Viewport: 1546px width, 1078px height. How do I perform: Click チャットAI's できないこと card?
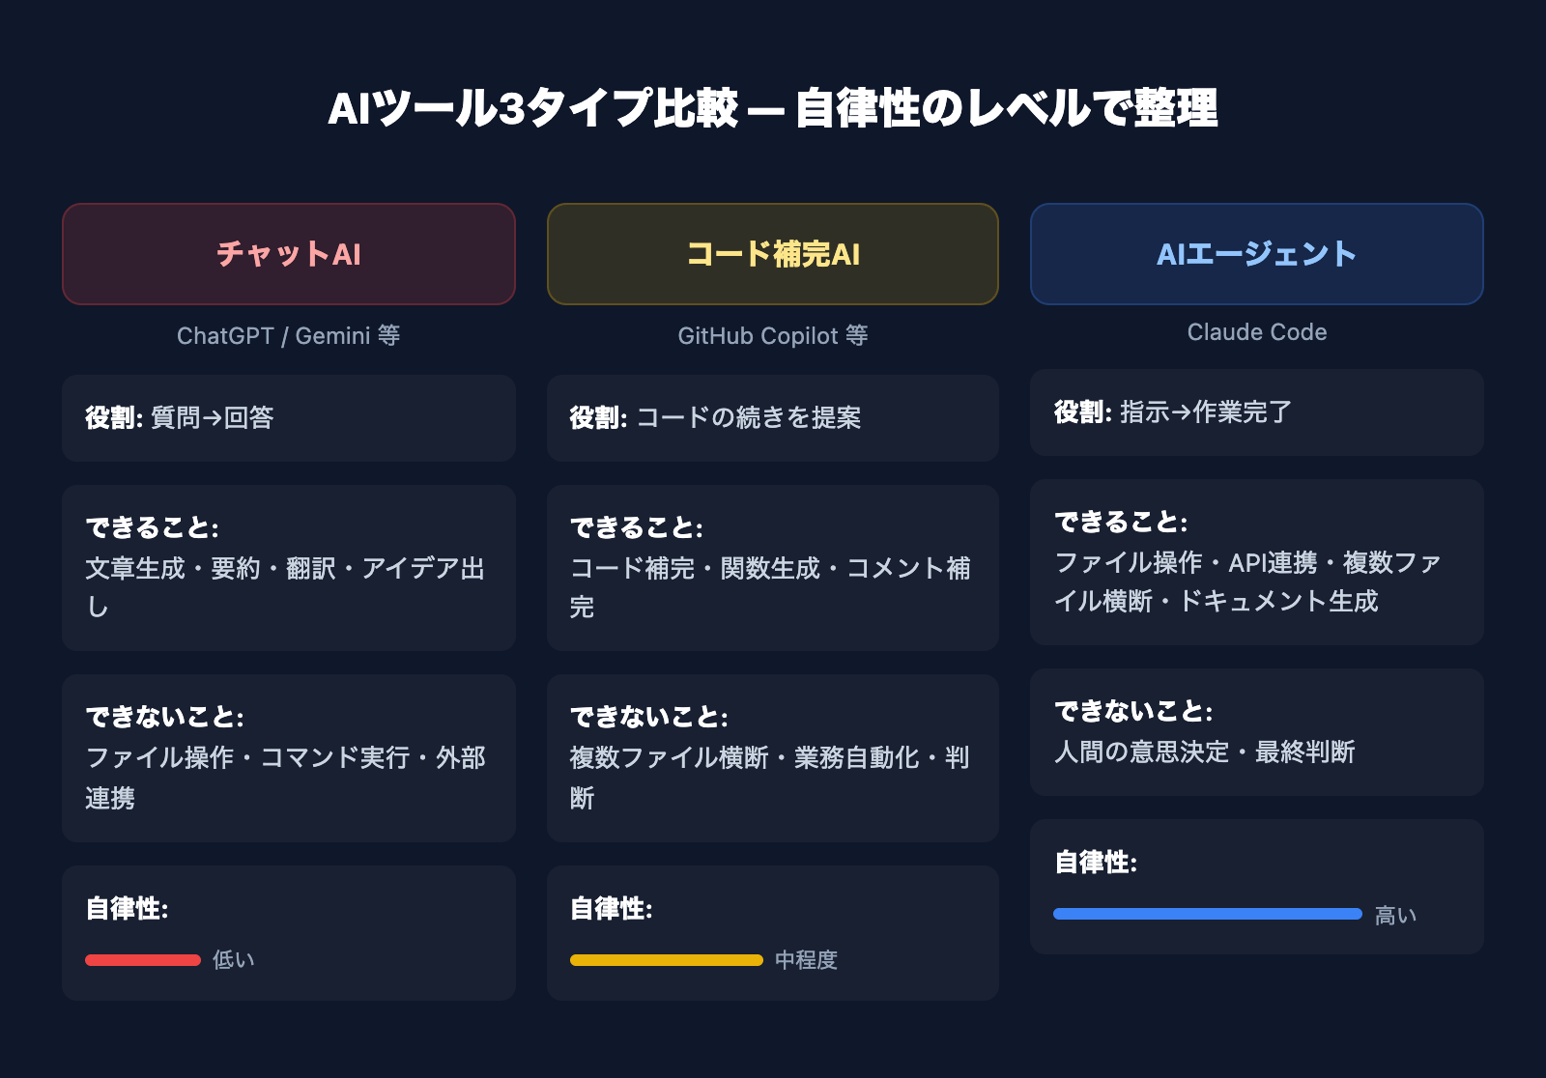coord(289,758)
